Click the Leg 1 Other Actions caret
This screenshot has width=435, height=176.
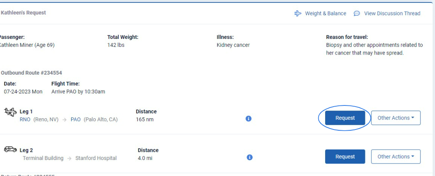(x=412, y=118)
